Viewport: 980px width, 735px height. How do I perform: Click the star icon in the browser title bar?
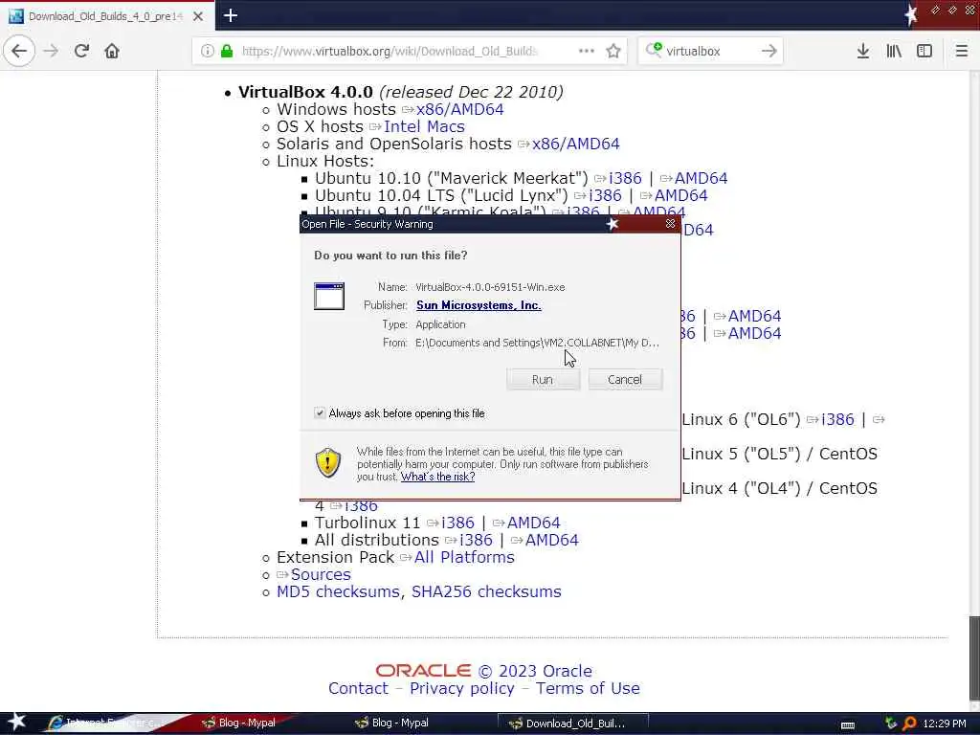911,15
